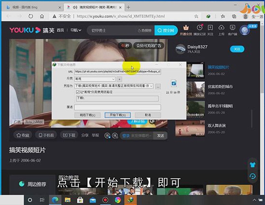Toggle the 让"常规"分类使用该路径 checkbox
This screenshot has height=205, width=265.
78,92
